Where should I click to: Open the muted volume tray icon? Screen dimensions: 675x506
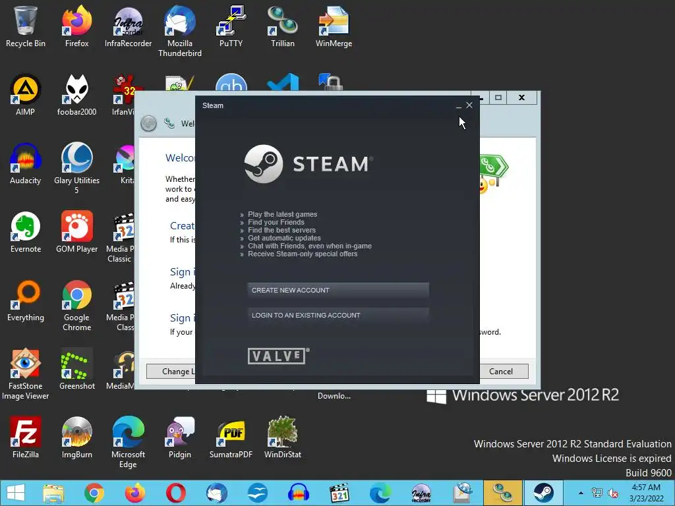pyautogui.click(x=613, y=493)
